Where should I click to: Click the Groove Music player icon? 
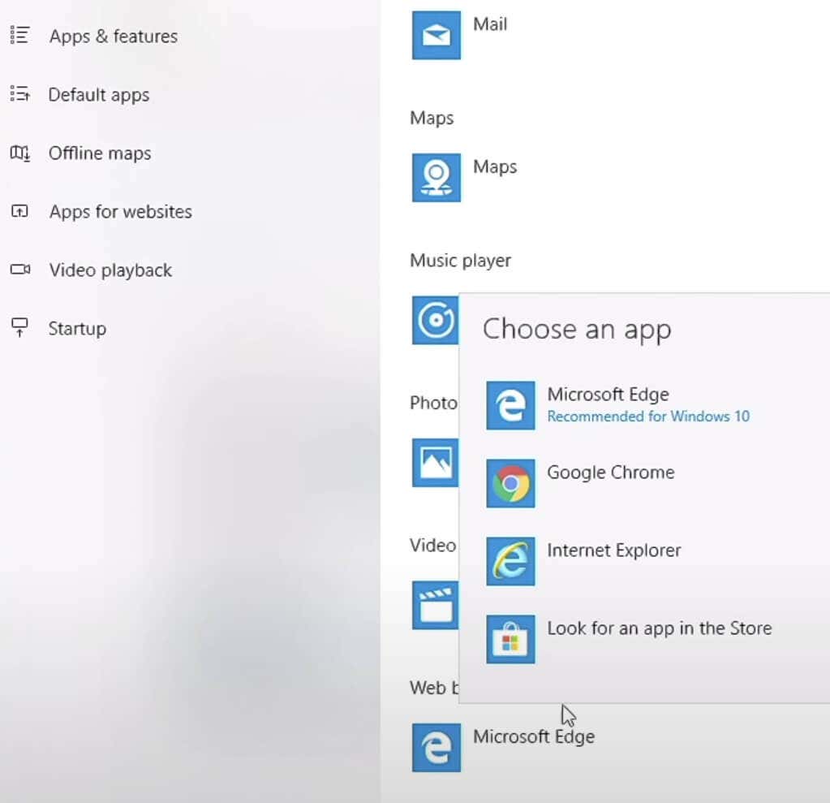click(435, 320)
